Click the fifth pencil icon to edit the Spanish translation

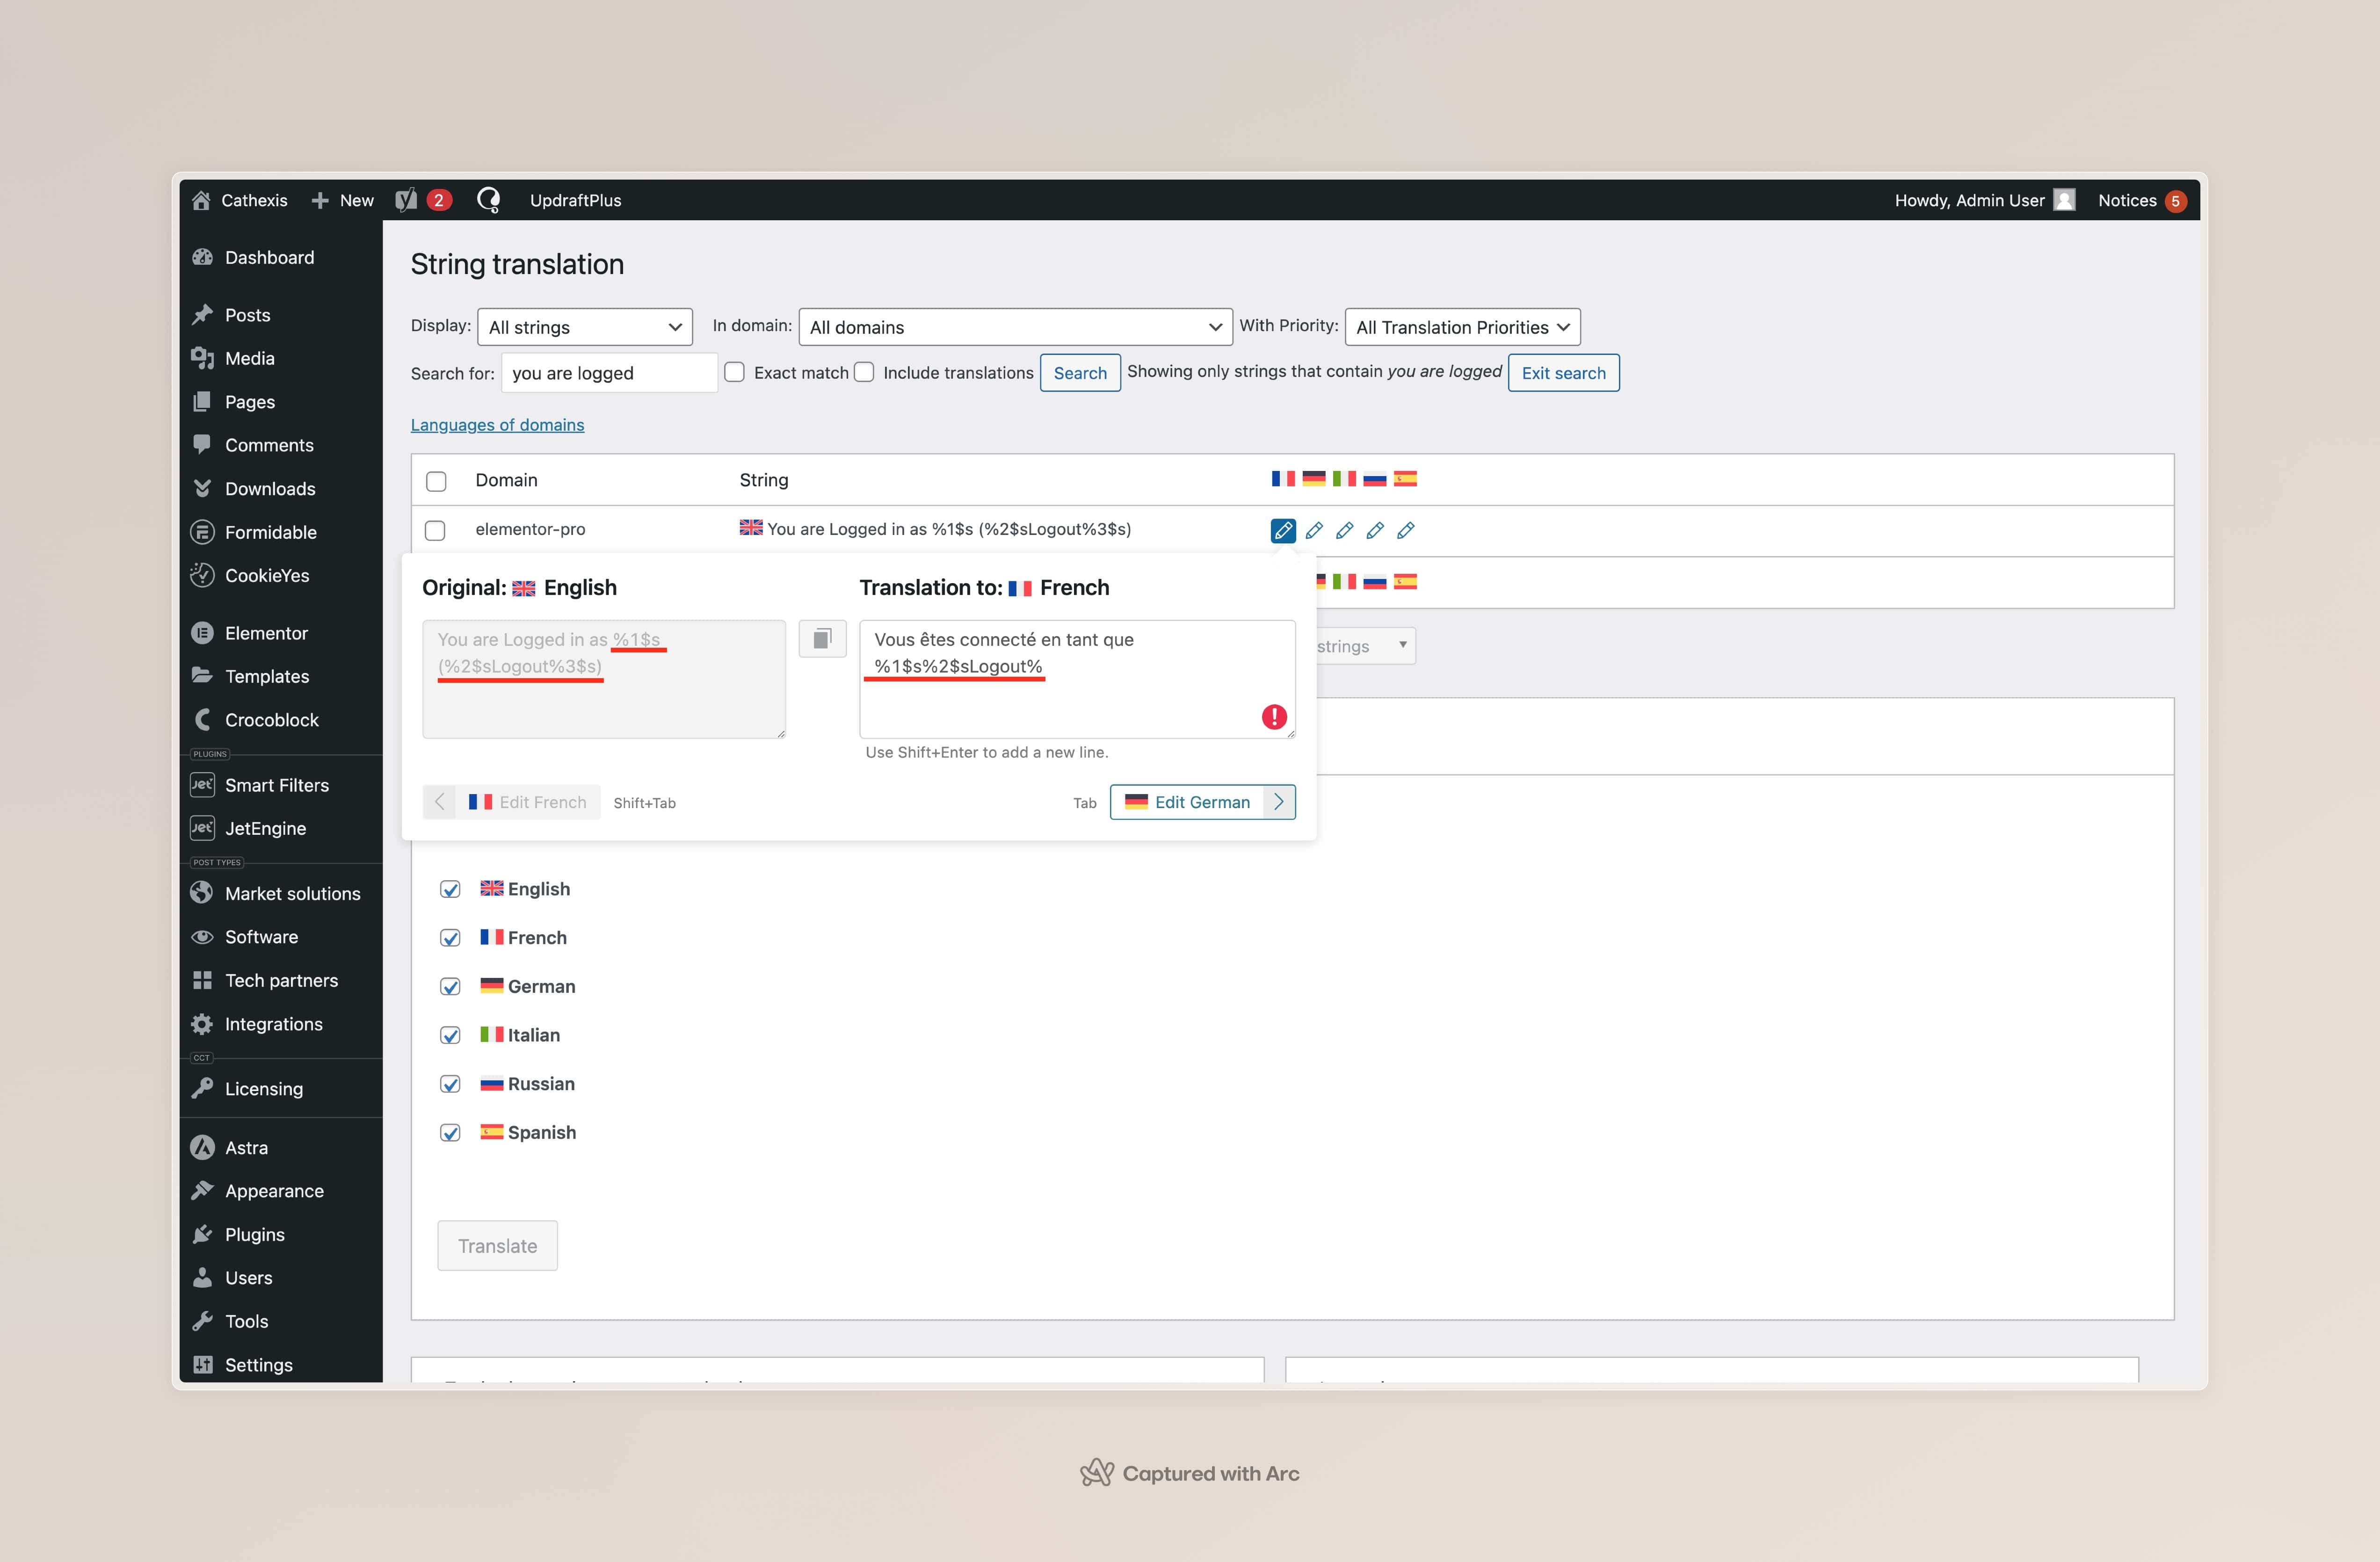pyautogui.click(x=1406, y=530)
